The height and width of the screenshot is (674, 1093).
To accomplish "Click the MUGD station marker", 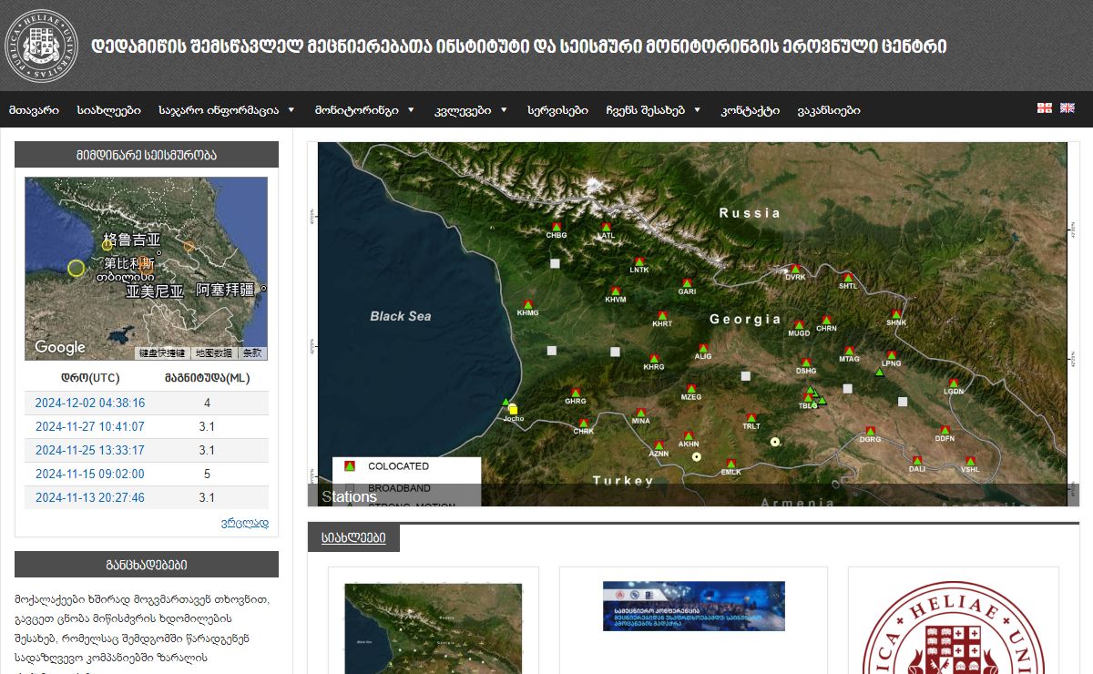I will pyautogui.click(x=799, y=324).
